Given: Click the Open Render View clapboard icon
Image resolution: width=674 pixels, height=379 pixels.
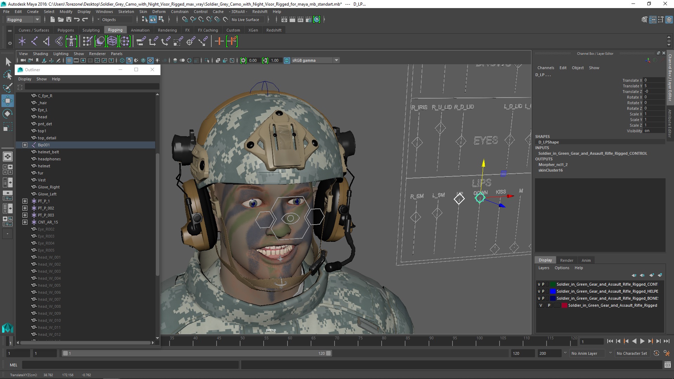Looking at the screenshot, I should tap(284, 20).
